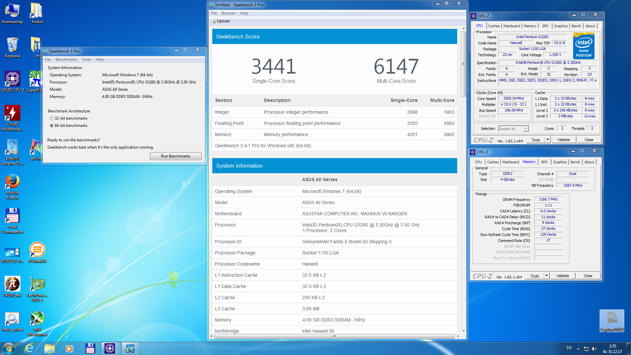Click Validate in upper CPU-Z window
The width and height of the screenshot is (631, 355).
coord(564,140)
